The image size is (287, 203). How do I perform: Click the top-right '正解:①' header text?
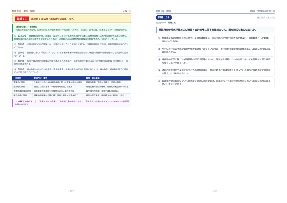127,11
